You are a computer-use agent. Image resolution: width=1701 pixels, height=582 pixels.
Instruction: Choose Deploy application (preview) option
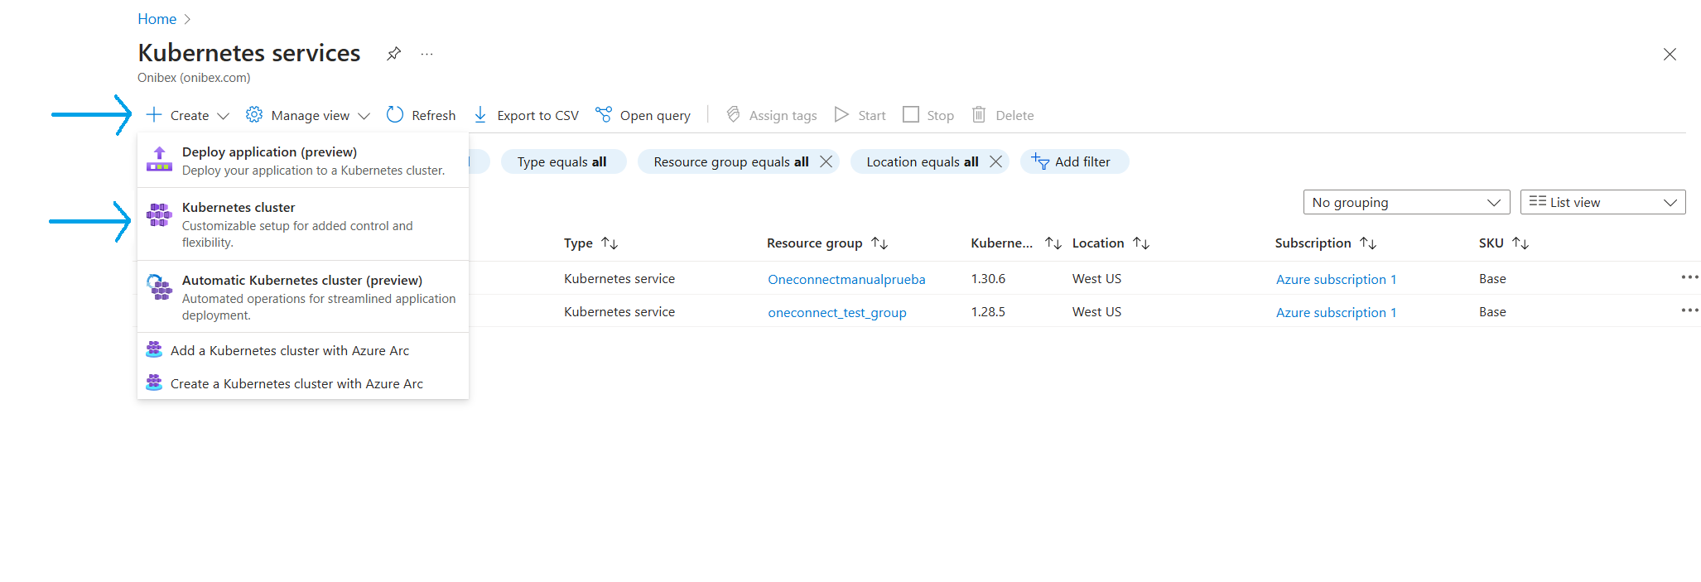(x=269, y=152)
